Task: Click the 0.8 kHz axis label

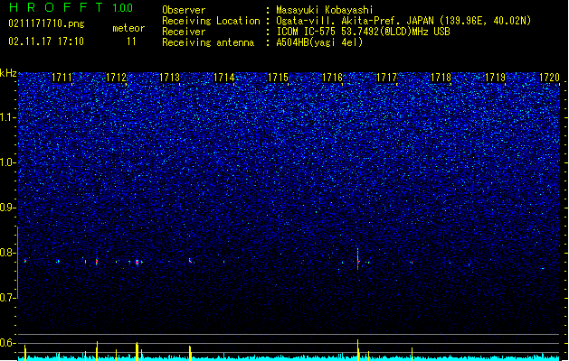Action: point(8,253)
